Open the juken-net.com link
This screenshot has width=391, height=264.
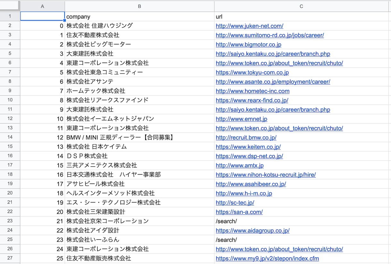pos(249,26)
